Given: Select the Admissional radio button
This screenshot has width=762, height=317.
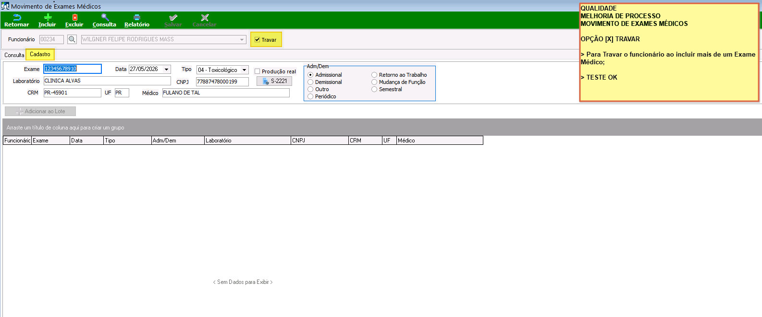Looking at the screenshot, I should click(x=310, y=75).
